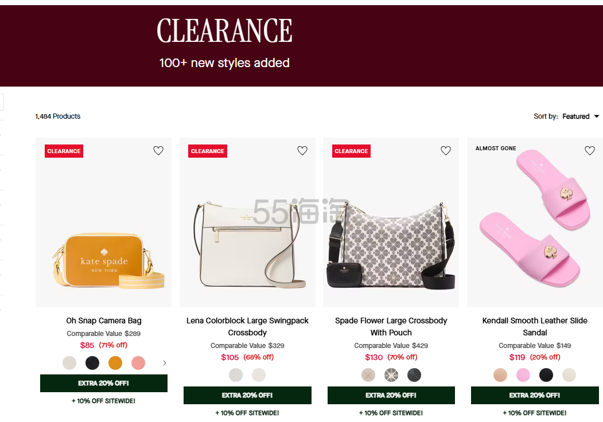Favorite the Oh Snap Camera Bag heart icon
Viewport: 603px width, 422px height.
click(158, 151)
